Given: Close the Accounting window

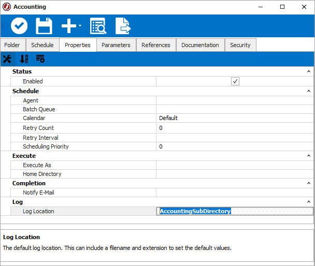Looking at the screenshot, I should 304,7.
